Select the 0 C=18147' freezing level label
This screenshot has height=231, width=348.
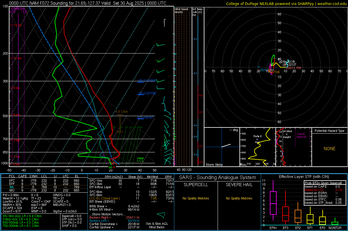click(x=145, y=117)
